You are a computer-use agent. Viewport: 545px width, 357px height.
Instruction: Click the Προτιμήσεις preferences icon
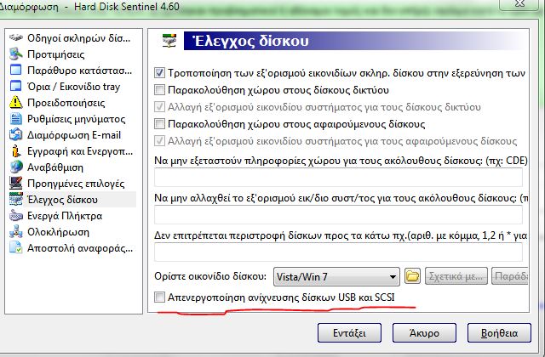[16, 54]
